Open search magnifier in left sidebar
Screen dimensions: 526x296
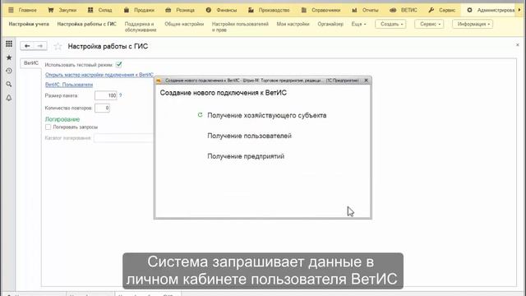9,85
